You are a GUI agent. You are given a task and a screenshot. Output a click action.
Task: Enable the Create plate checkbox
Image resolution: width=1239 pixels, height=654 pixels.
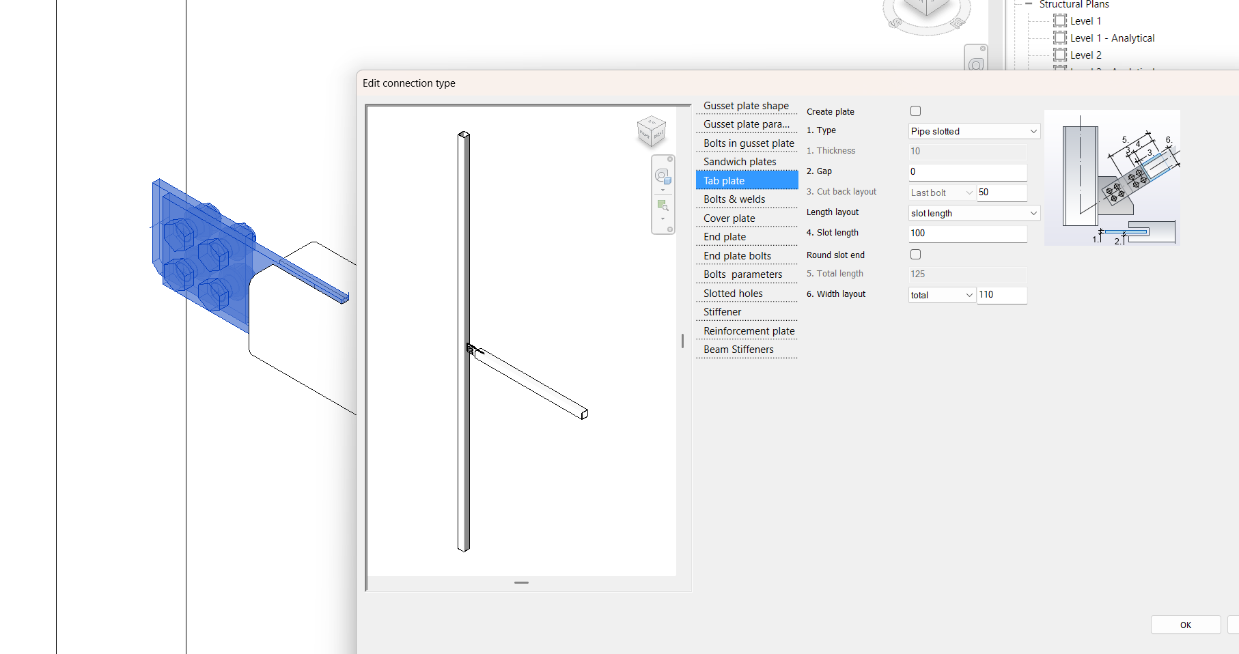coord(915,111)
